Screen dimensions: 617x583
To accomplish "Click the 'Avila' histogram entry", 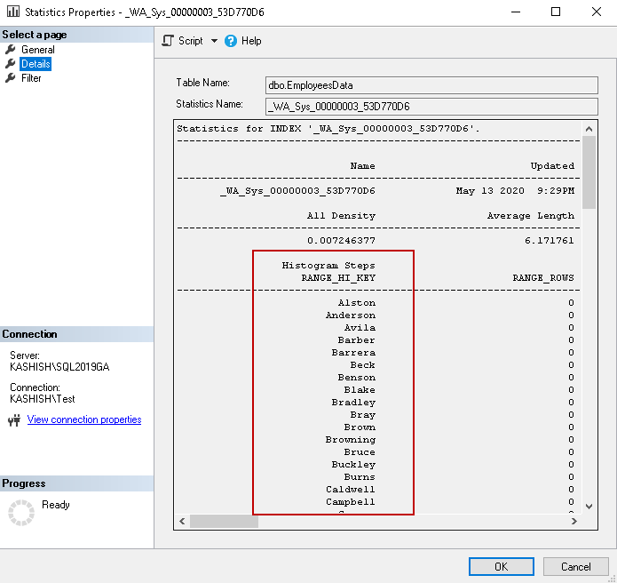I will pos(360,327).
